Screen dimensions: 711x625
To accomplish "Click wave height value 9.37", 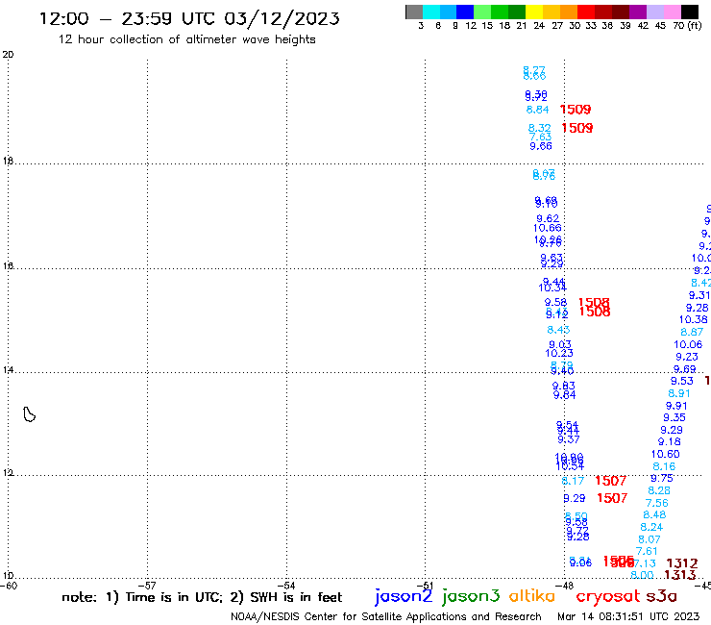I will [569, 439].
